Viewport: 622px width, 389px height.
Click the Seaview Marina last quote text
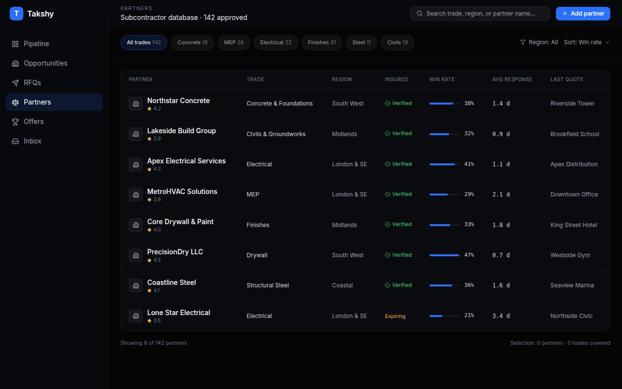click(x=572, y=285)
